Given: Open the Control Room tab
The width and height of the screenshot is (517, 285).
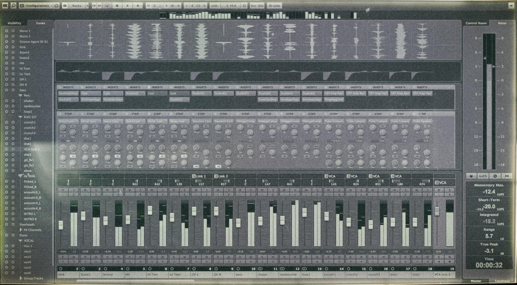Looking at the screenshot, I should point(476,23).
